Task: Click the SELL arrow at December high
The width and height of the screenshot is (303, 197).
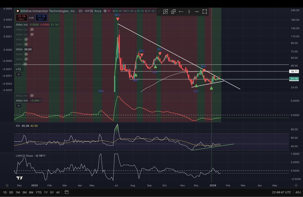Action: click(204, 70)
